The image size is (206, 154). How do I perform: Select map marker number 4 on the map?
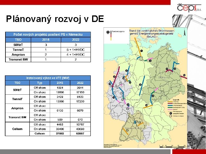point(153,96)
